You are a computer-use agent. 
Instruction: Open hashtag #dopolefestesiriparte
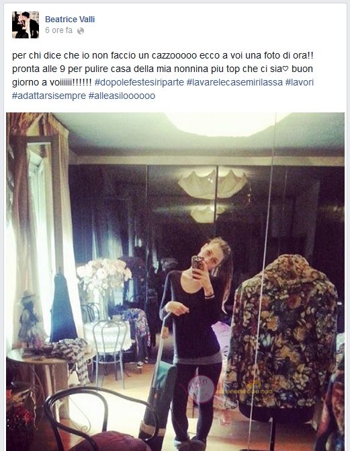139,82
